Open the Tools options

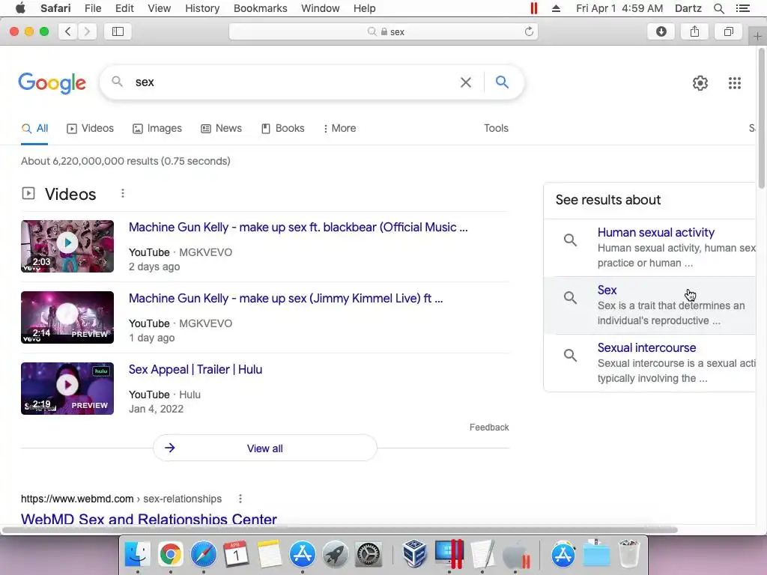click(496, 128)
